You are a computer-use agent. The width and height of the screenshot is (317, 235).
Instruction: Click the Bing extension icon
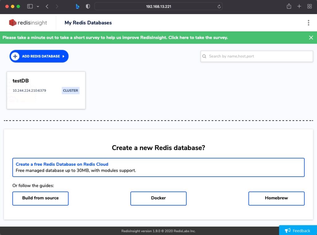tap(77, 6)
